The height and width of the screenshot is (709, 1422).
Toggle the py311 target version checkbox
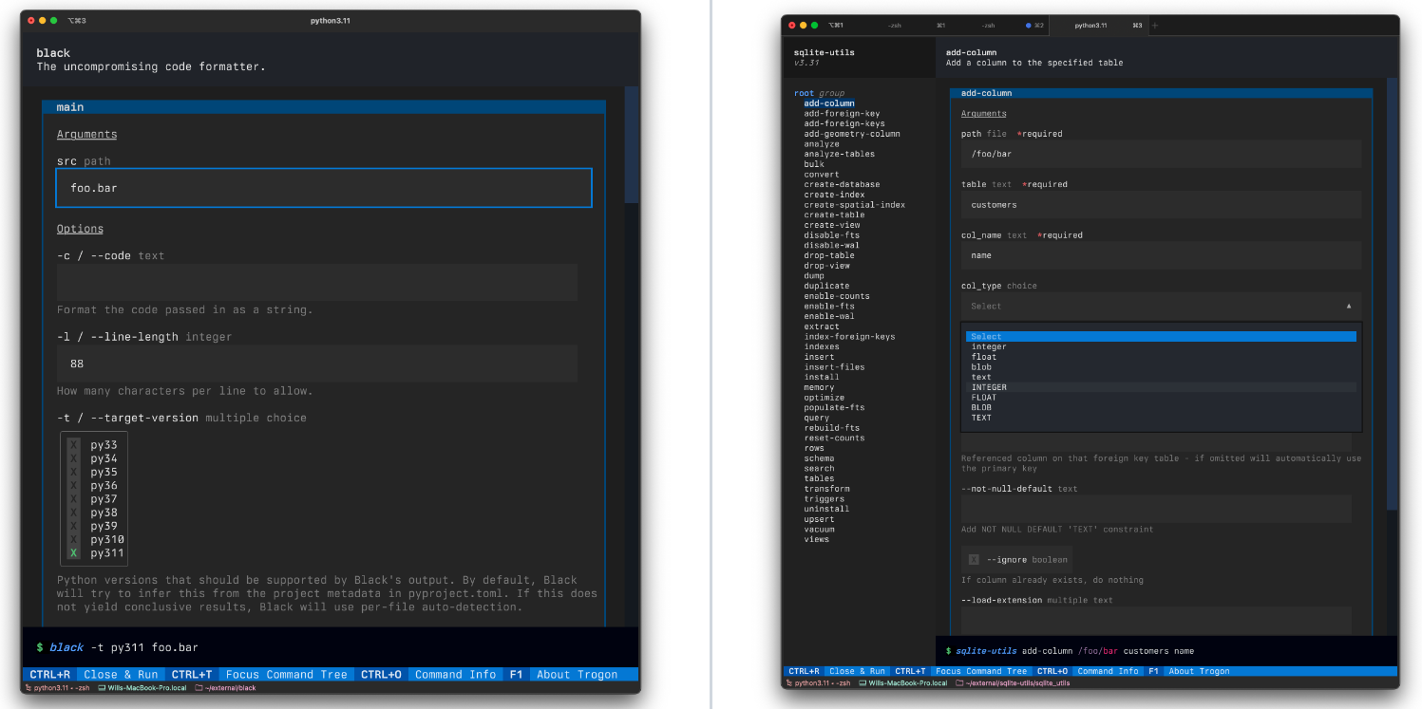(74, 552)
